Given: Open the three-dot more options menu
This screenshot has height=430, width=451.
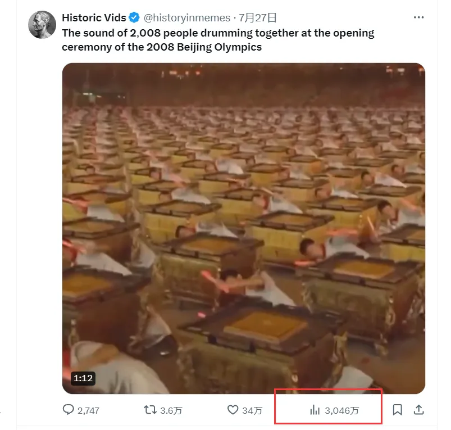Looking at the screenshot, I should 418,17.
